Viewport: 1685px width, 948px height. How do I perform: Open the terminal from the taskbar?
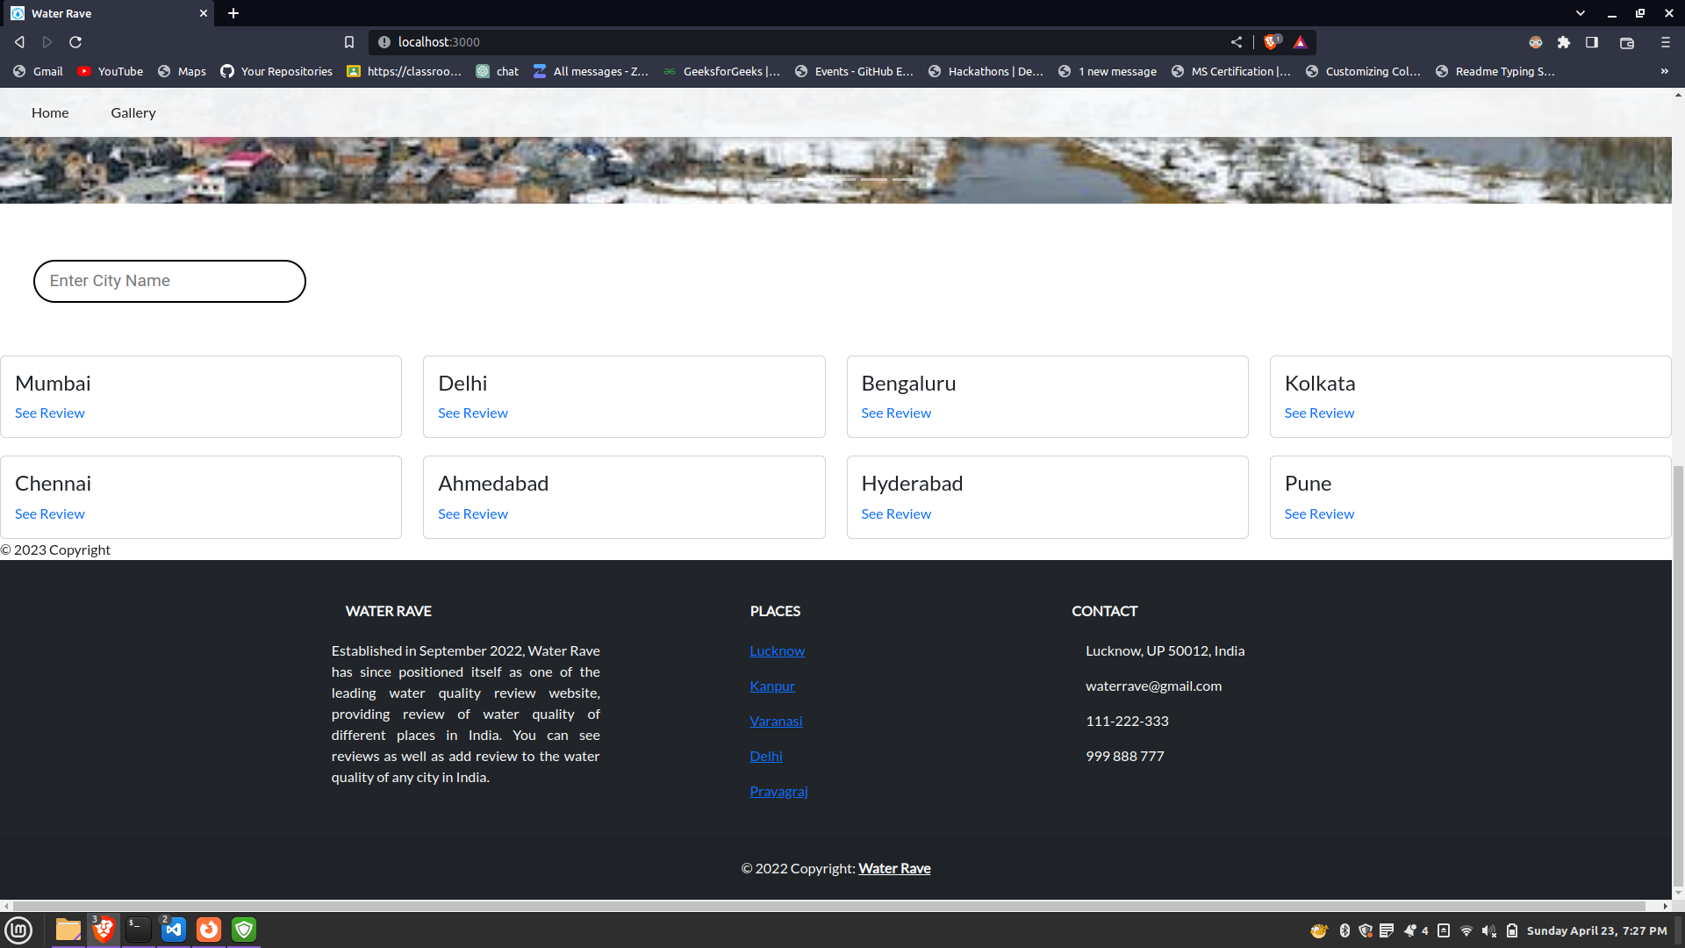point(139,930)
